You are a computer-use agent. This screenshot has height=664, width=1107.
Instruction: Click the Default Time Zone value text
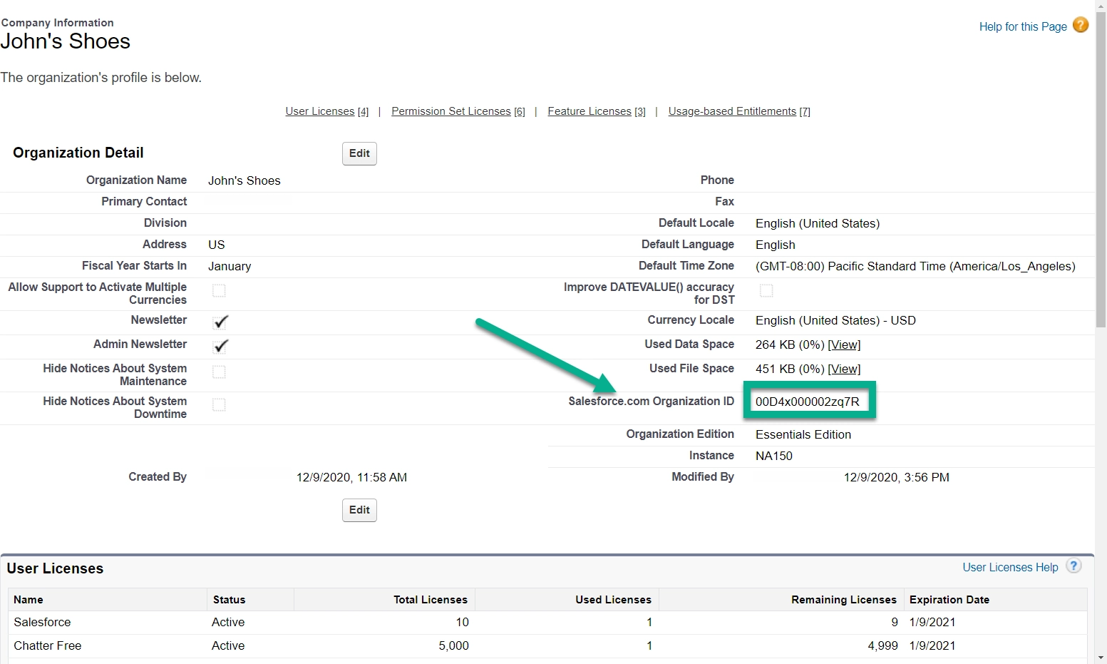point(915,266)
